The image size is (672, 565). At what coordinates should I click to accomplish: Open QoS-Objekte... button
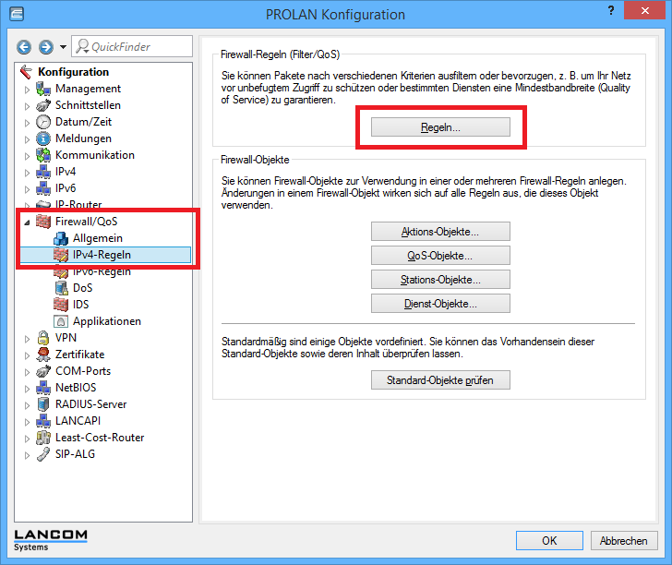pyautogui.click(x=440, y=256)
